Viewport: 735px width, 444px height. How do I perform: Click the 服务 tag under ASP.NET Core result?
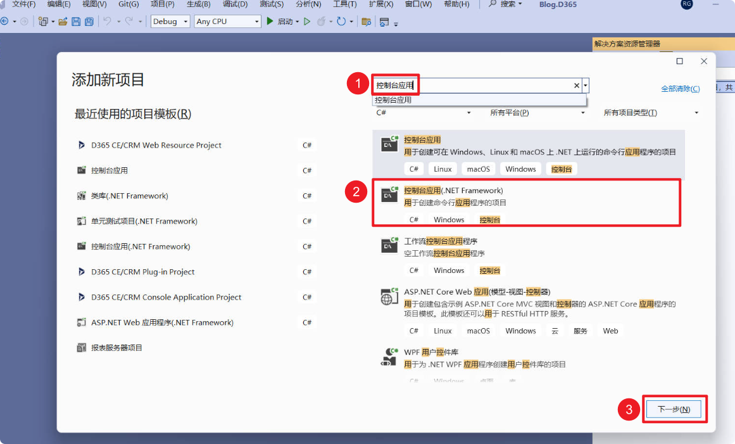click(x=581, y=331)
